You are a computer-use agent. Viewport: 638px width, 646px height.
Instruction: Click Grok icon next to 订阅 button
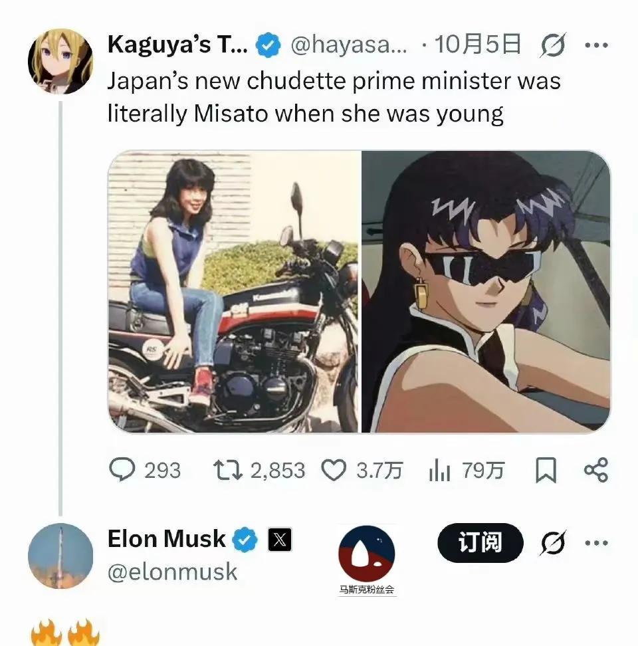(553, 543)
